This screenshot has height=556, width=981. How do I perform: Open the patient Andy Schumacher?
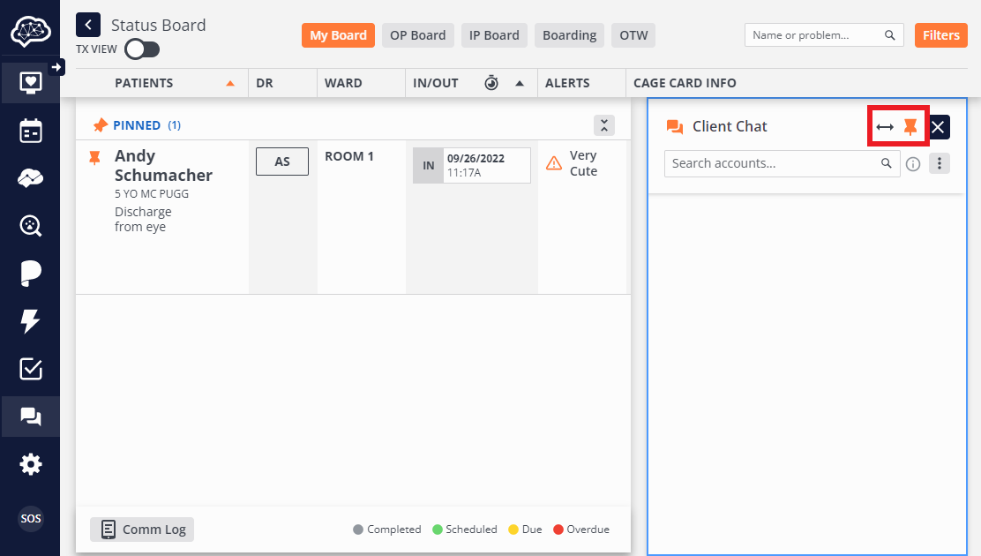pyautogui.click(x=163, y=165)
